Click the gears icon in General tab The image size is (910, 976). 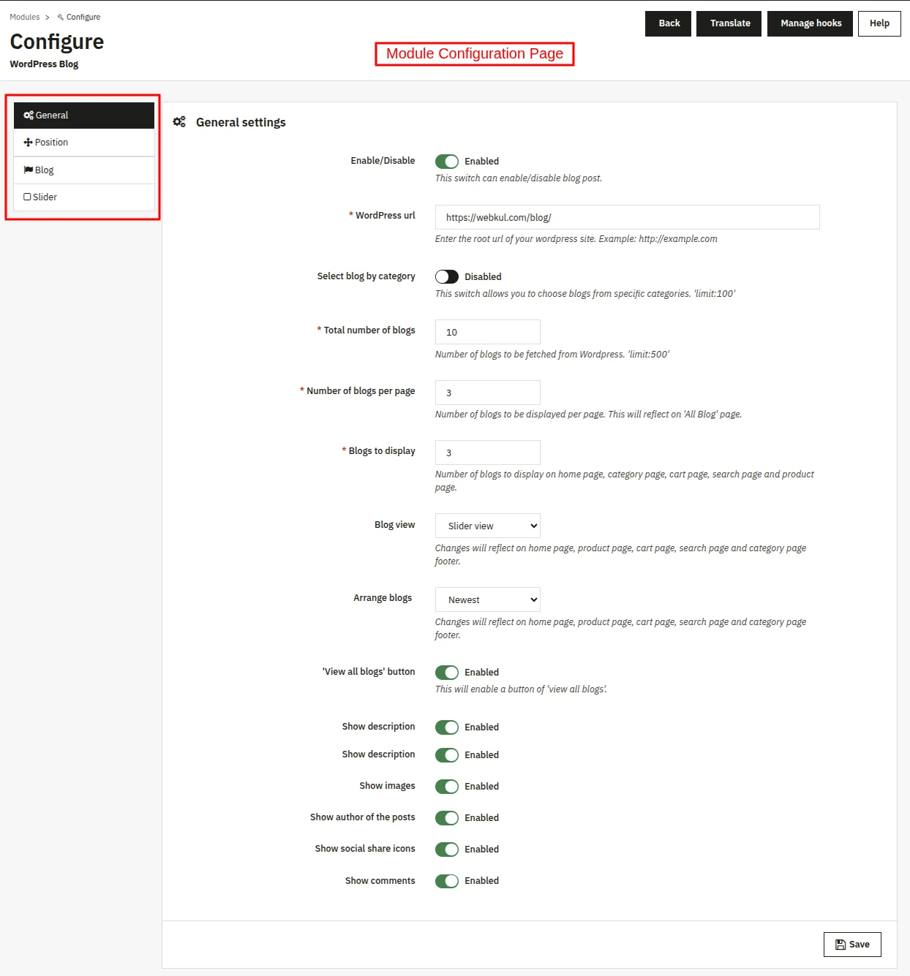click(x=29, y=116)
